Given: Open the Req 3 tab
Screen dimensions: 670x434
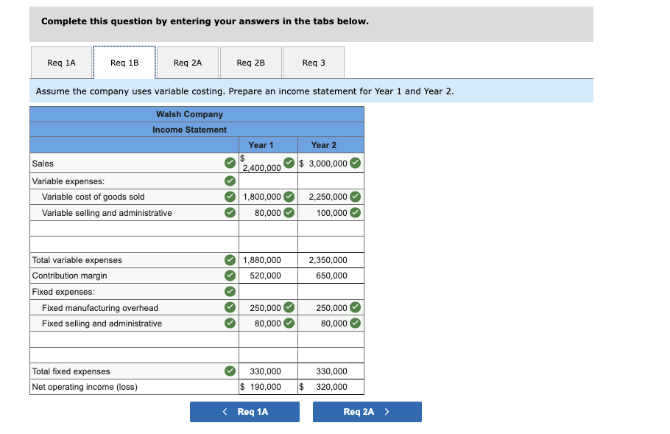Looking at the screenshot, I should (313, 63).
